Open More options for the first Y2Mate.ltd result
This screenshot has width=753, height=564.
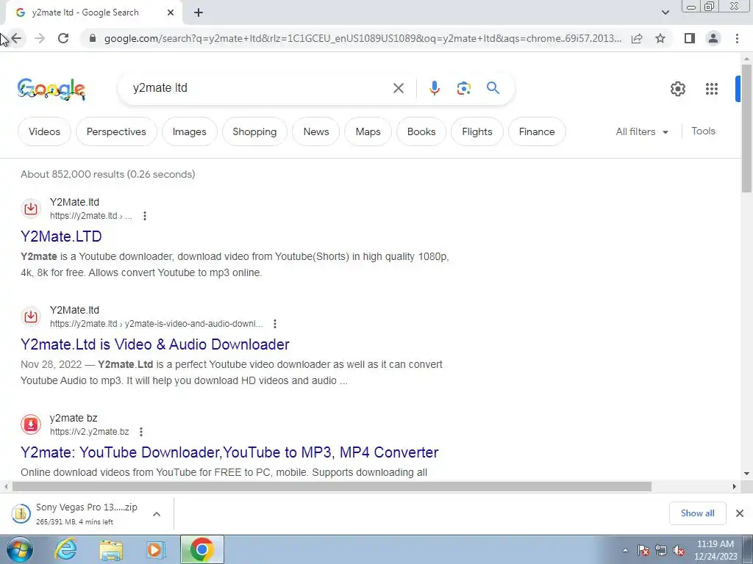[x=145, y=216]
